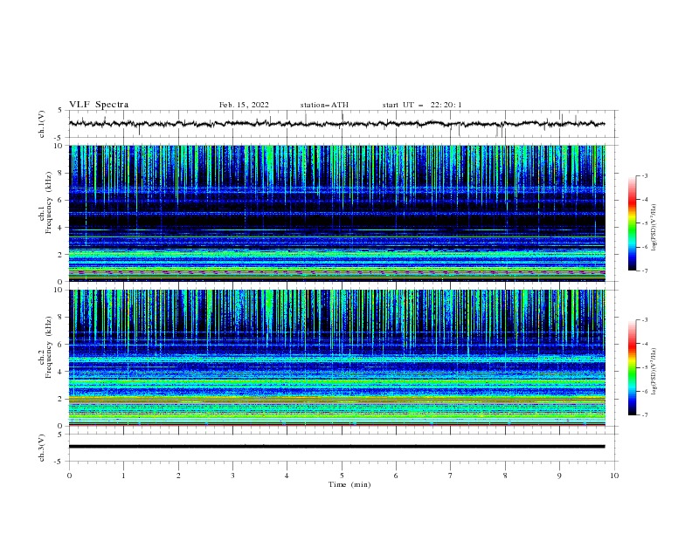Click time axis tick label "0"
Screen dimensions: 692x534
pyautogui.click(x=69, y=476)
